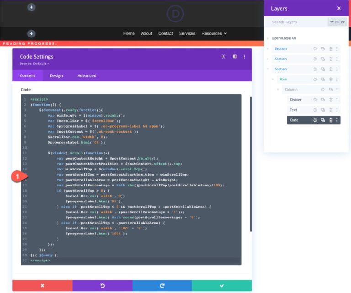Undo the last change using the purple button

point(102,285)
